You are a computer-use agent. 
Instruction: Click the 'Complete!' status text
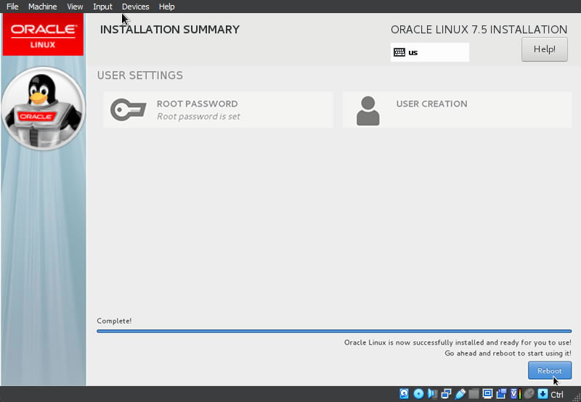tap(114, 321)
